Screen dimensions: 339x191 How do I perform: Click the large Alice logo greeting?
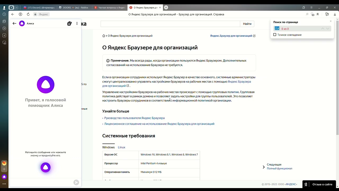coord(46,85)
